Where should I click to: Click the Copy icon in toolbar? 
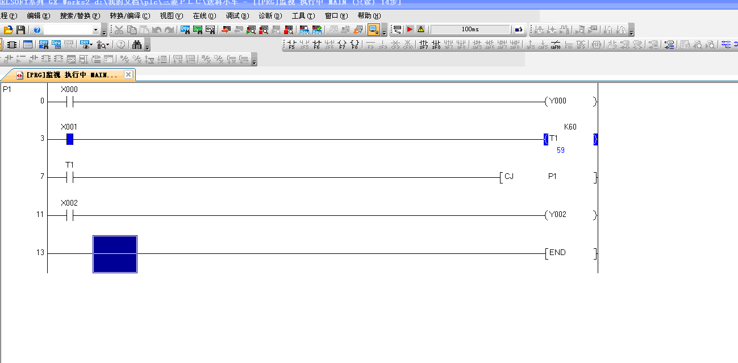coord(132,30)
